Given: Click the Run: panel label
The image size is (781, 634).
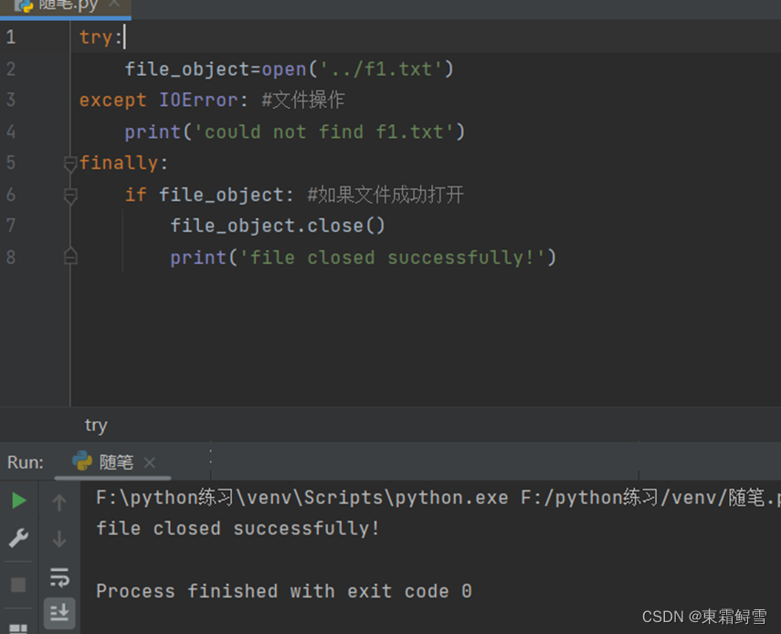Looking at the screenshot, I should coord(26,462).
